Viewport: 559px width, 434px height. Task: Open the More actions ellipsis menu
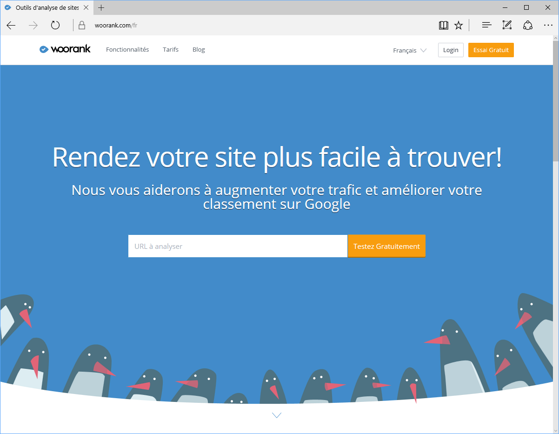(x=548, y=26)
